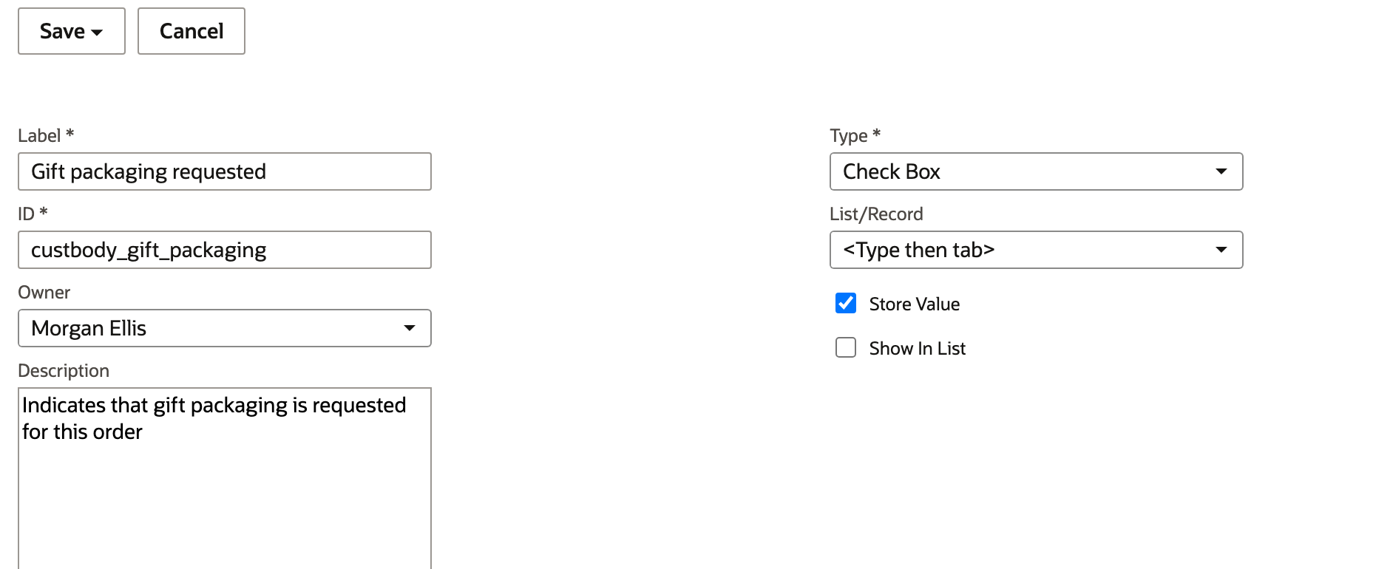Click the ID field caption
This screenshot has height=569, width=1390.
coord(33,214)
